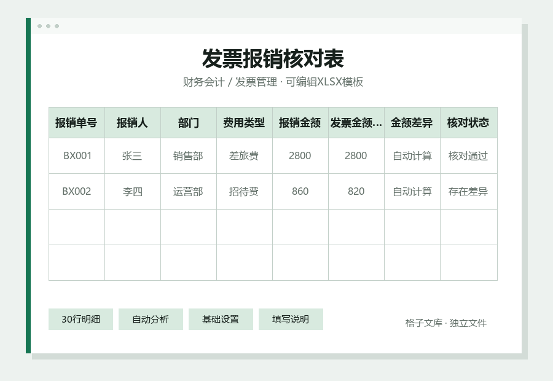Click the truncated 发票金额 column header
The image size is (553, 381).
[356, 123]
